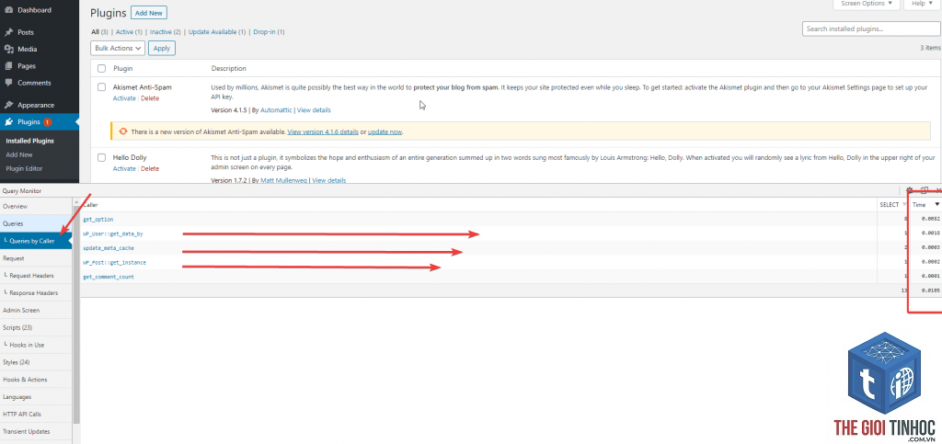This screenshot has height=444, width=942.
Task: Open Response Headers panel
Action: (x=36, y=293)
